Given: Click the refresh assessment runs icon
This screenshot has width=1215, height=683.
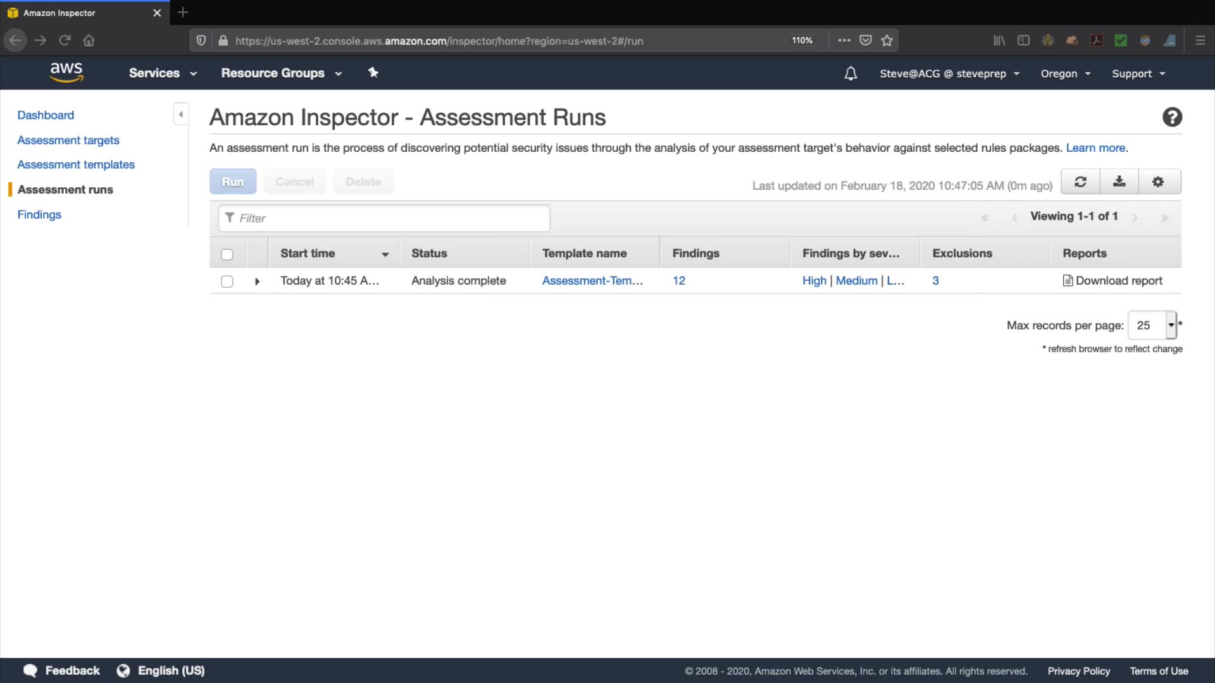Looking at the screenshot, I should (x=1080, y=182).
